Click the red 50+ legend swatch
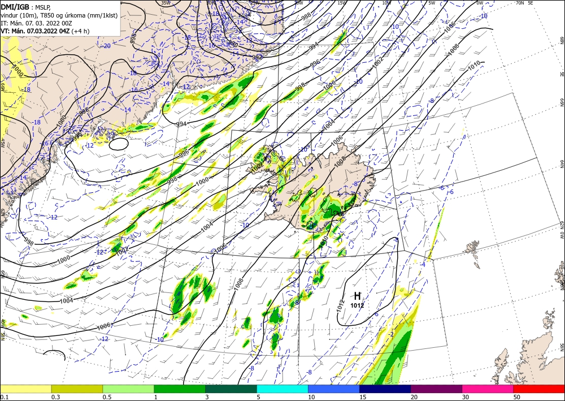This screenshot has width=565, height=401. click(x=539, y=389)
